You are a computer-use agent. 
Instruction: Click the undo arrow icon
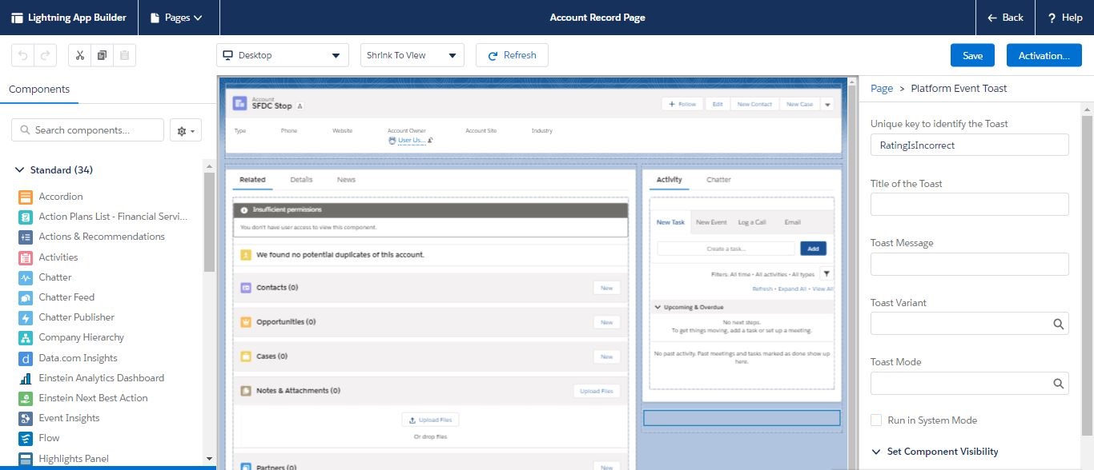[22, 55]
